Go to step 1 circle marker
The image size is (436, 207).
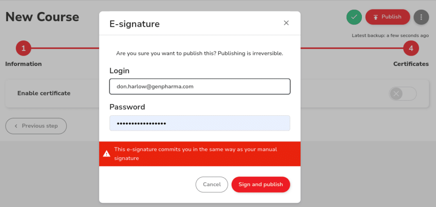[23, 48]
